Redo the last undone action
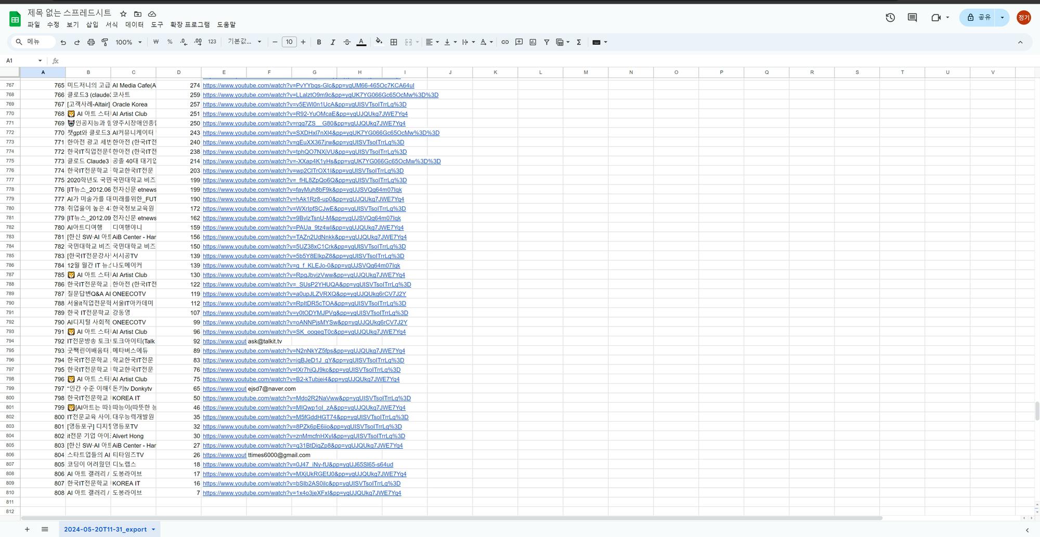The height and width of the screenshot is (537, 1040). [77, 42]
